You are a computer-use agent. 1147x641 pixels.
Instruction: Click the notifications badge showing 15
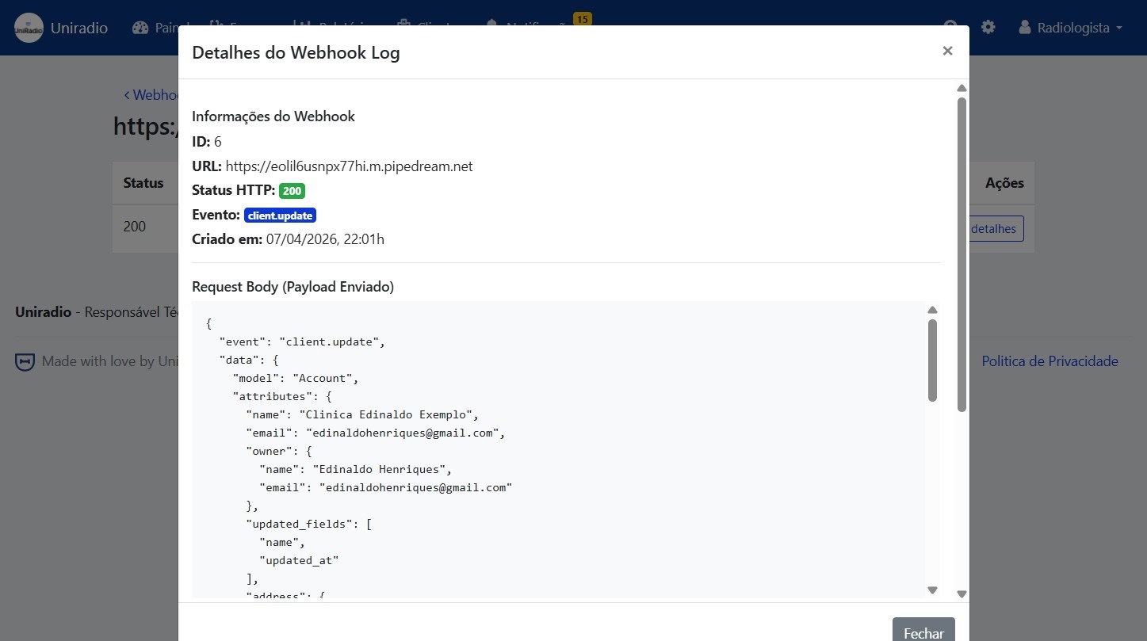click(x=582, y=19)
